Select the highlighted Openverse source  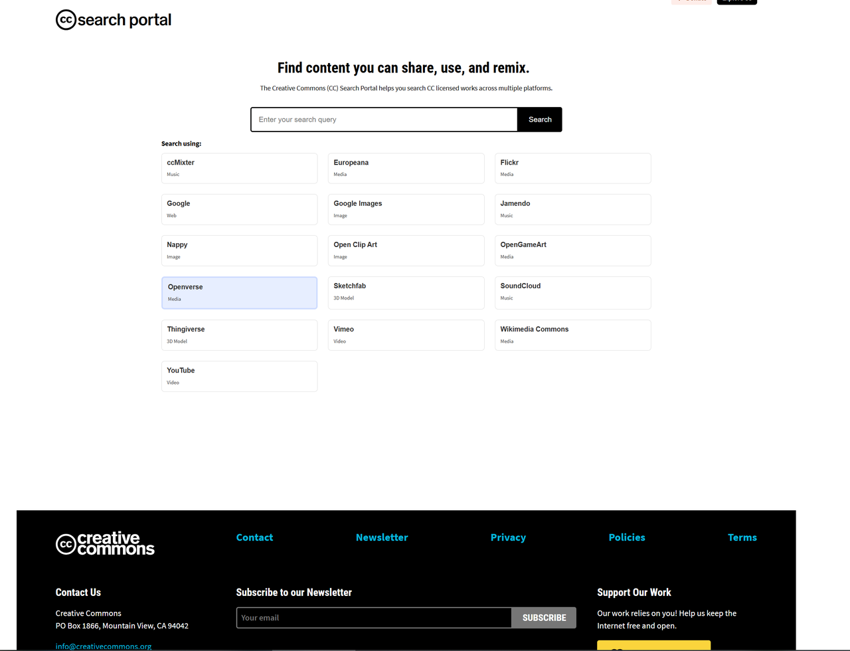[x=240, y=293]
